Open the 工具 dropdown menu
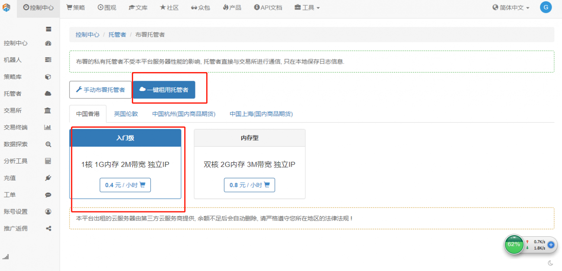This screenshot has width=562, height=271. 307,8
